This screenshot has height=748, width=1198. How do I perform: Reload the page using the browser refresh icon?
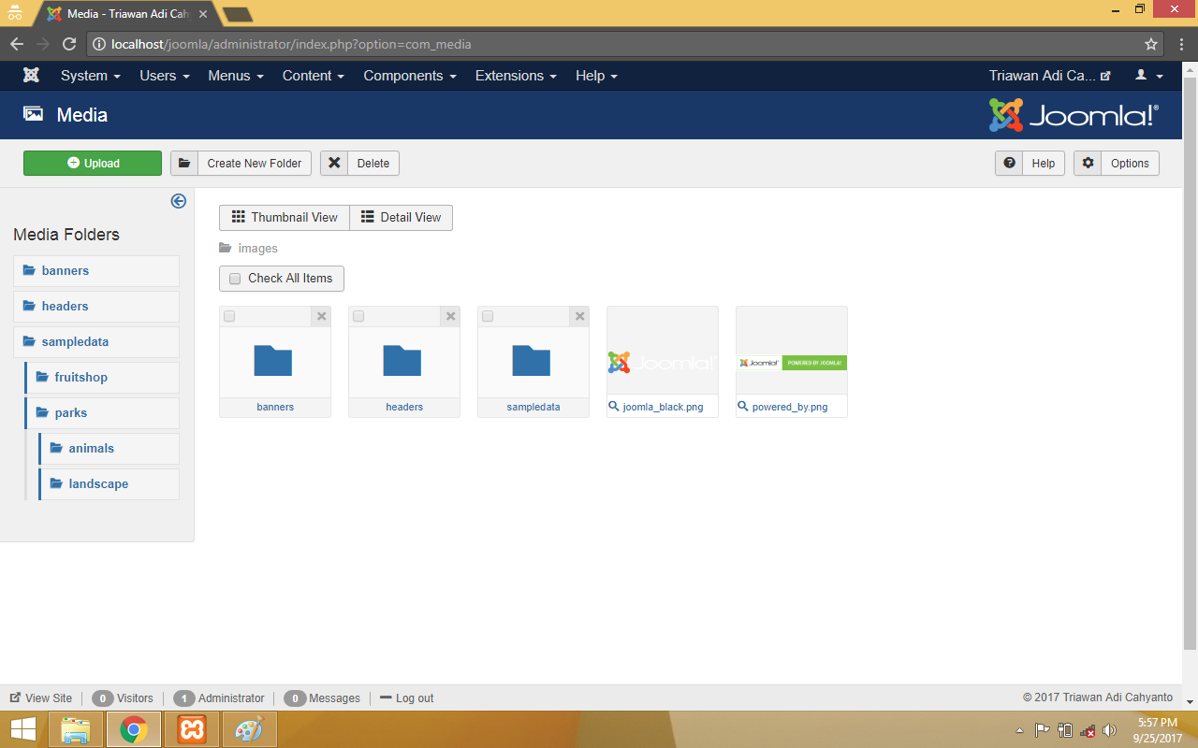(68, 44)
